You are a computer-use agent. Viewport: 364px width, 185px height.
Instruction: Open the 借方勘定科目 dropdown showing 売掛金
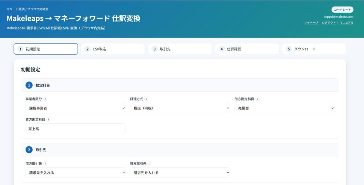coord(284,108)
